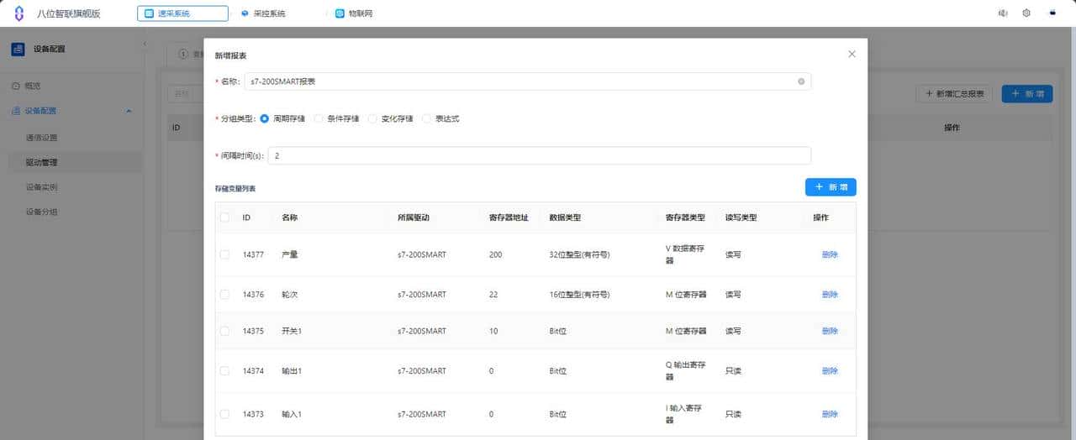Click the 名称 column header in dialog table
The image size is (1076, 440).
[290, 217]
